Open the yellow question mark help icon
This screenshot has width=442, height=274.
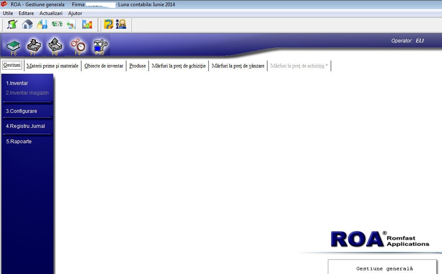[x=109, y=25]
